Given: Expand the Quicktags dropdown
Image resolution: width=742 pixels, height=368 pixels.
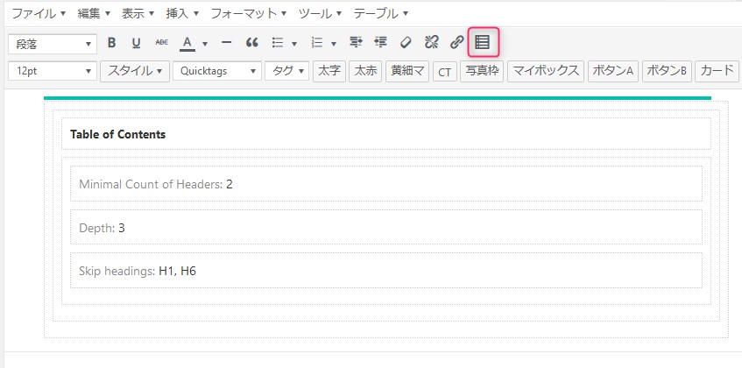Looking at the screenshot, I should point(216,71).
